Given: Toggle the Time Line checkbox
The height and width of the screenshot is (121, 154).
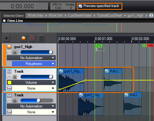Looking at the screenshot, I should (4, 21).
